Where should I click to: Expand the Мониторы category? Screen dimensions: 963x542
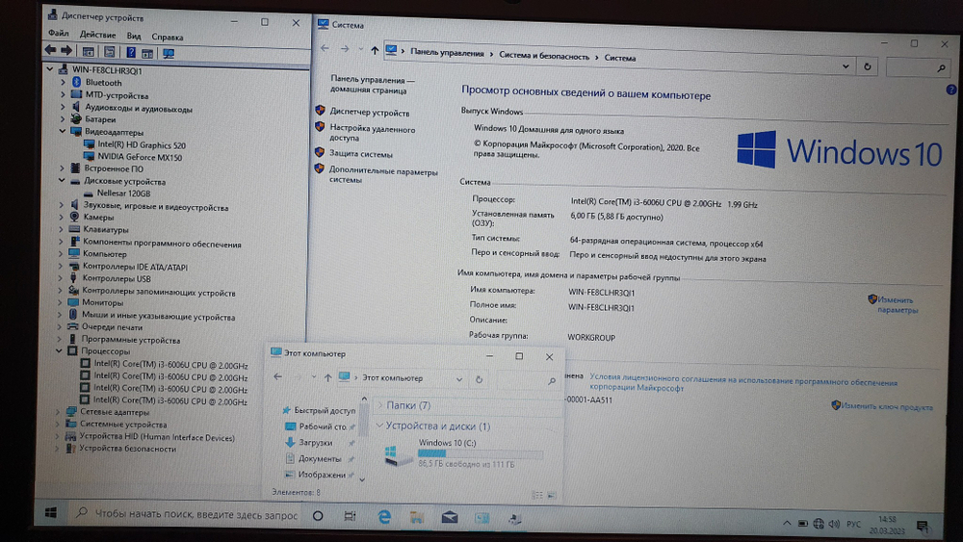click(60, 302)
